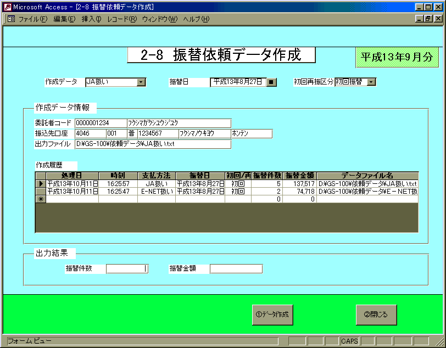Click 初回 cell in the JA扱い row
The image size is (446, 348).
(238, 184)
